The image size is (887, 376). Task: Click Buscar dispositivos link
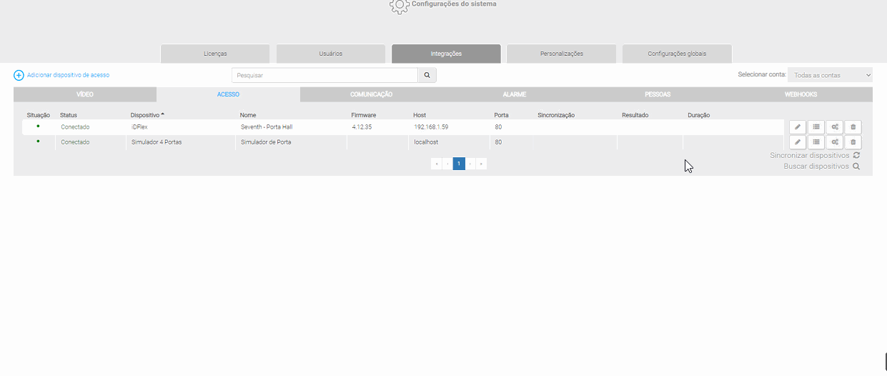click(816, 166)
